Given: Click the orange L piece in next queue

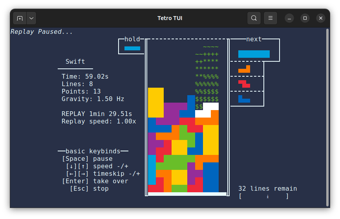Looking at the screenshot, I should [244, 69].
